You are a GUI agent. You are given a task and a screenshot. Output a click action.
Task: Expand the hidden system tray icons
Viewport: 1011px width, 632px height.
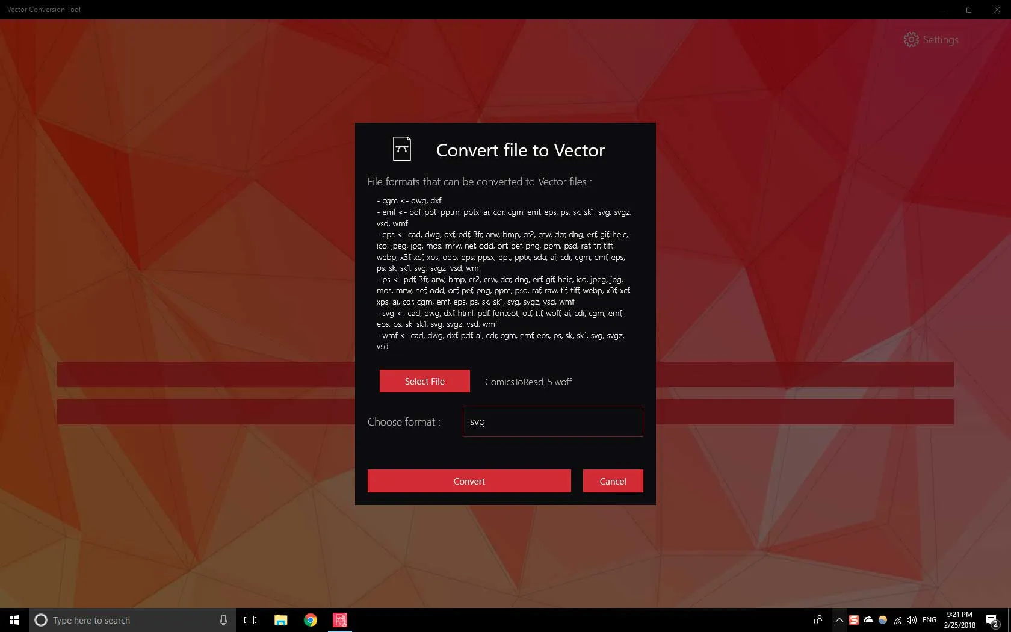[x=839, y=620]
